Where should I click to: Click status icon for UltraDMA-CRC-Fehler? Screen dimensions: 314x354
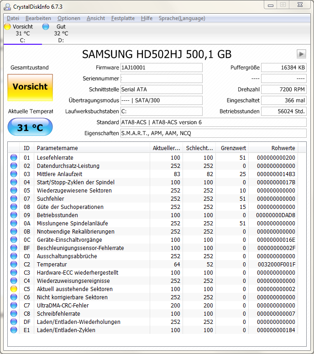pyautogui.click(x=14, y=305)
